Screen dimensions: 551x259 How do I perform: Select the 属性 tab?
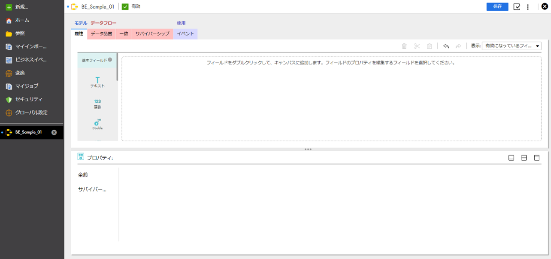click(x=79, y=34)
